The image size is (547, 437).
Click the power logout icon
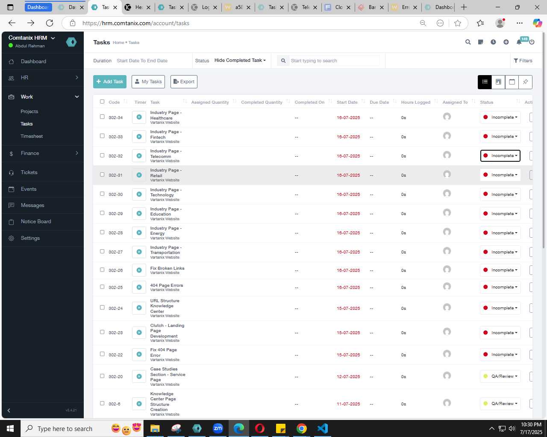coord(532,42)
